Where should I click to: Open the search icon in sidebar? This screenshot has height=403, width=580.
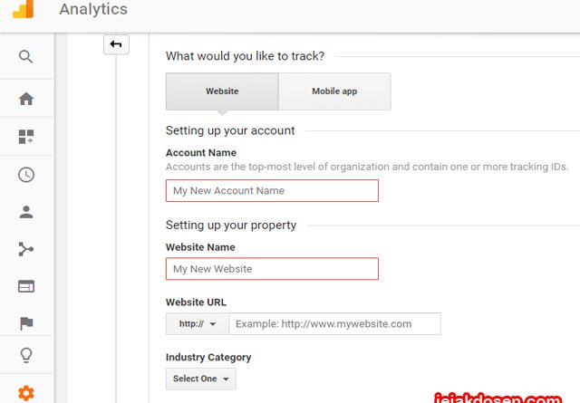tap(26, 56)
